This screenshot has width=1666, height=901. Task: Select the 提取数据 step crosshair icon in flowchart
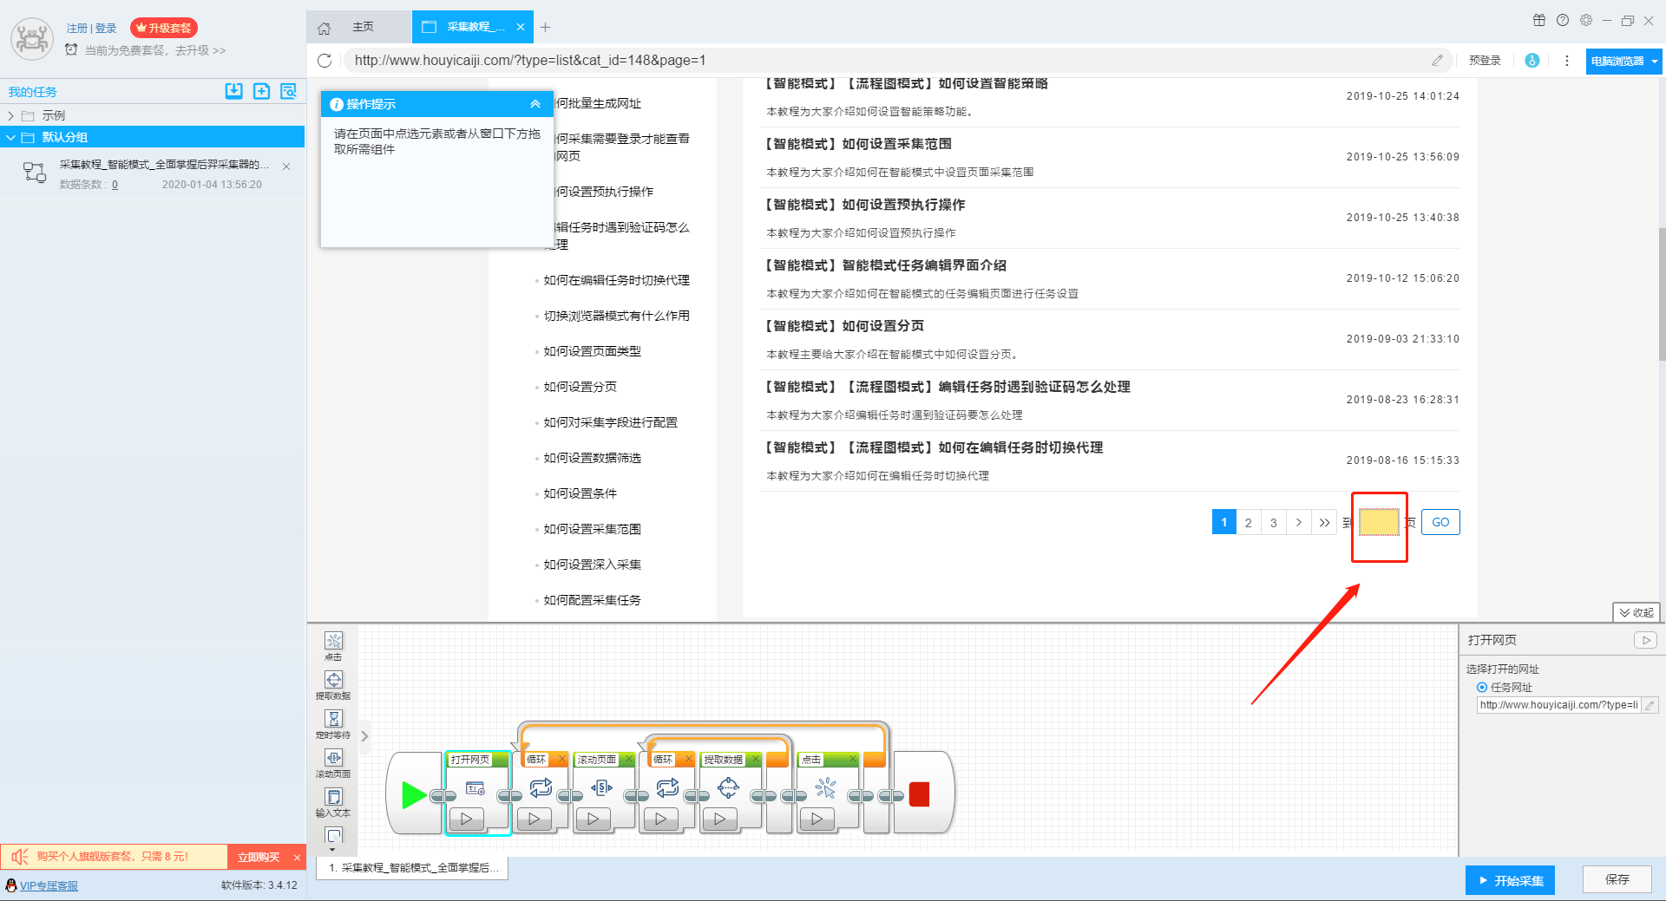pos(728,787)
